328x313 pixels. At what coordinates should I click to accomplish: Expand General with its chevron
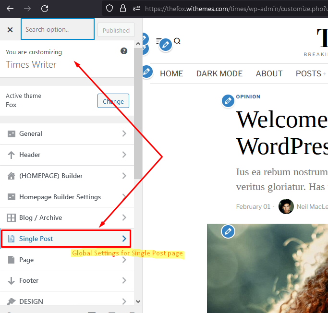point(124,133)
